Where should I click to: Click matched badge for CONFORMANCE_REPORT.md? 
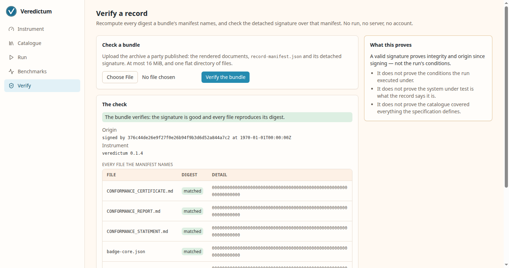coord(192,211)
